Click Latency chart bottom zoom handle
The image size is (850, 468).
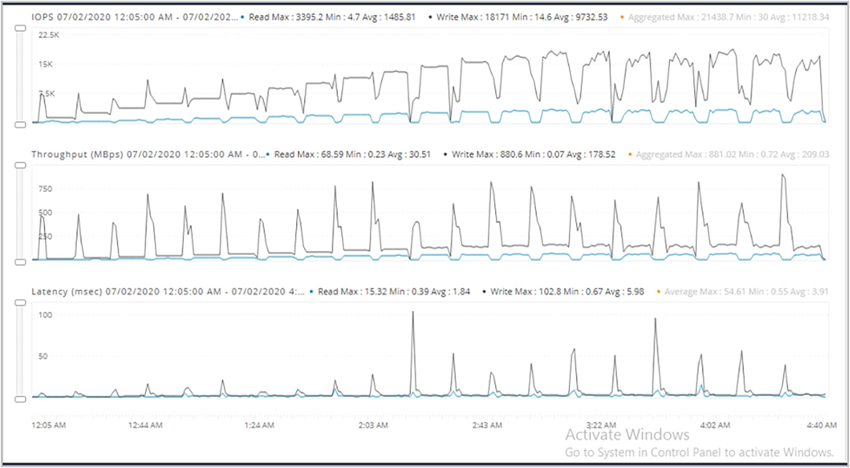(x=20, y=399)
